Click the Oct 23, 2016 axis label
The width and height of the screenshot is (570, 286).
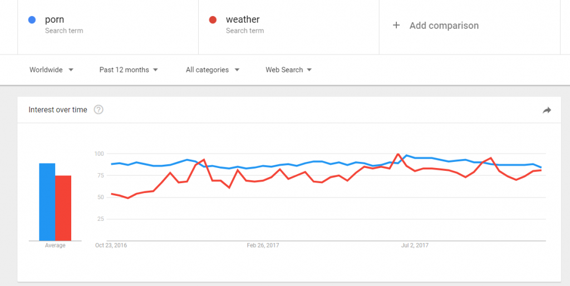[x=111, y=245]
